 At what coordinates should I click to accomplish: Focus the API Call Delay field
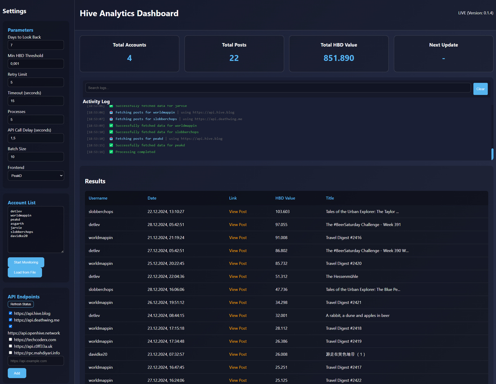36,138
